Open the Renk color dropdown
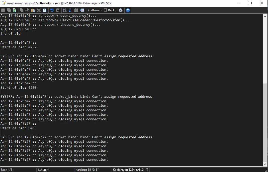The height and width of the screenshot is (172, 268). (113, 10)
